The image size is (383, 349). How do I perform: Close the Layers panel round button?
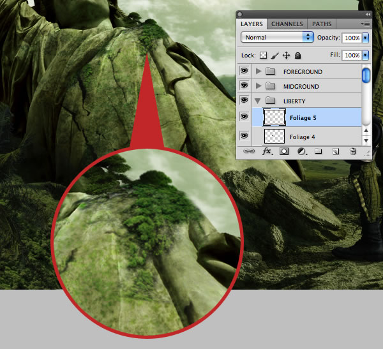click(x=239, y=15)
